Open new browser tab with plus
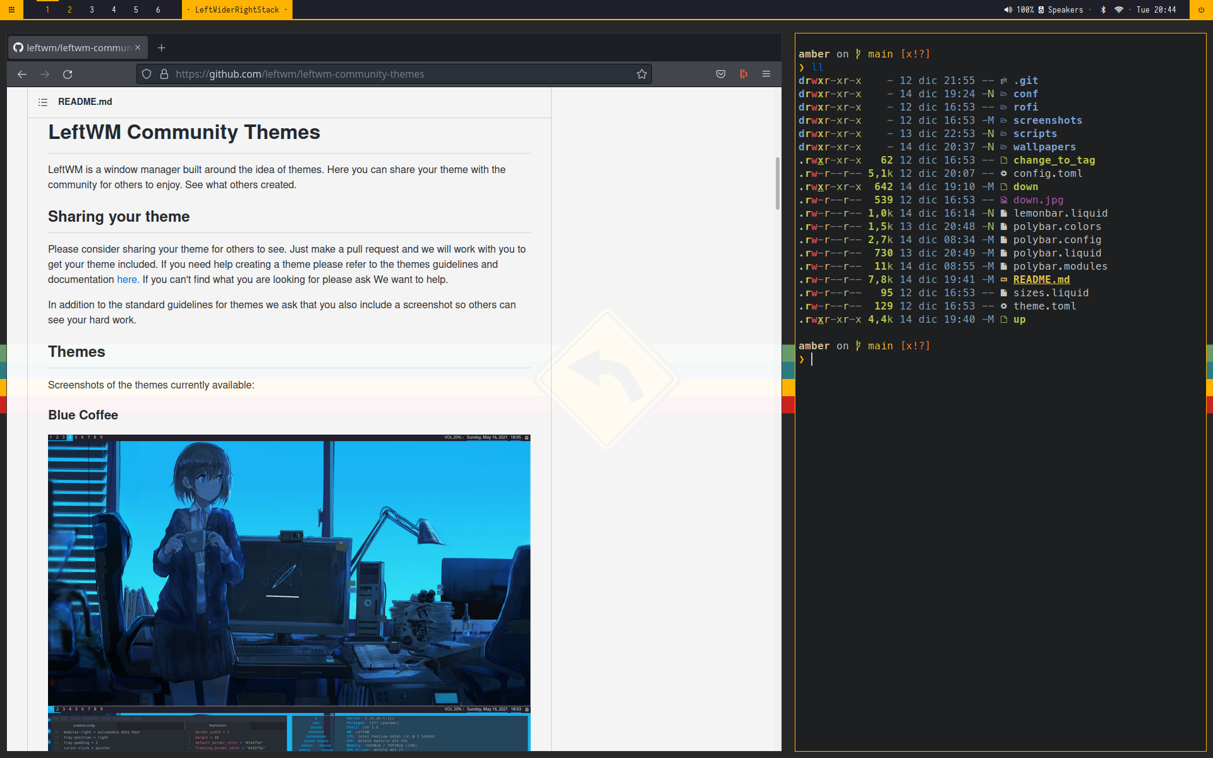This screenshot has width=1213, height=758. (x=162, y=47)
